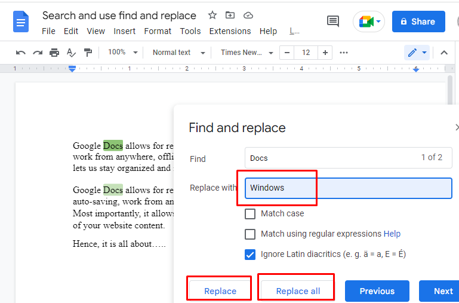Click the first highlighted Docs word

[113, 146]
